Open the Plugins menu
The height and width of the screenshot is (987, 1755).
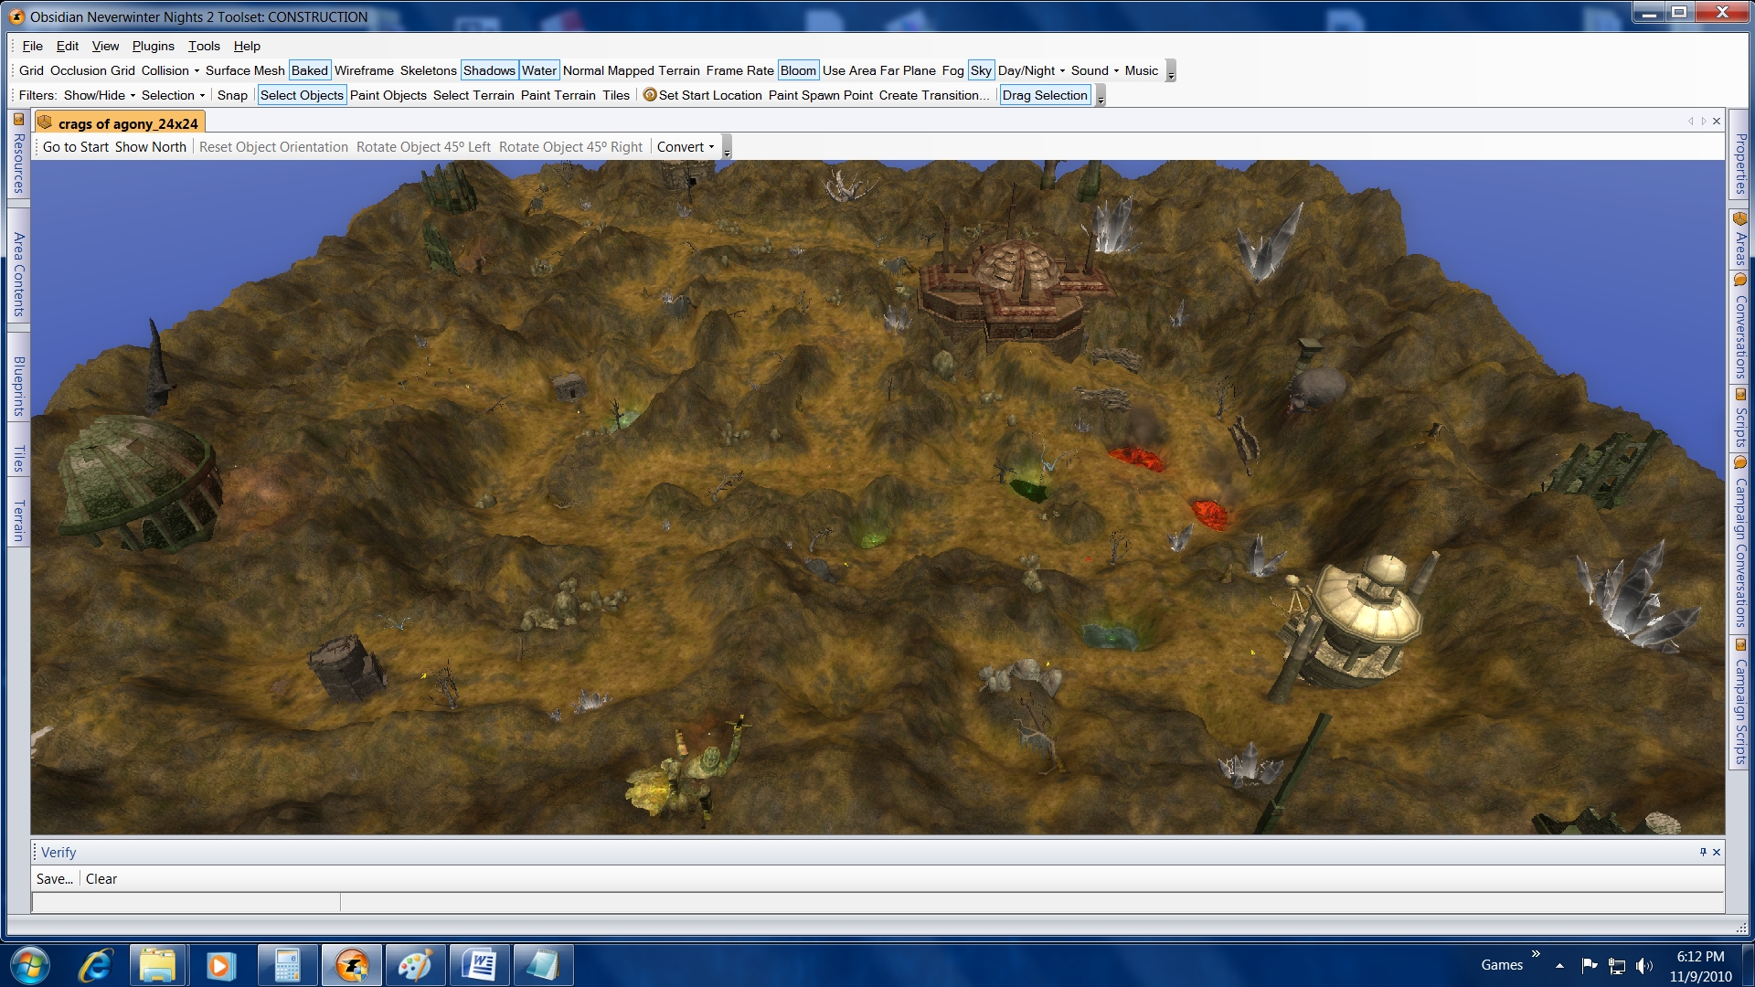(x=153, y=46)
